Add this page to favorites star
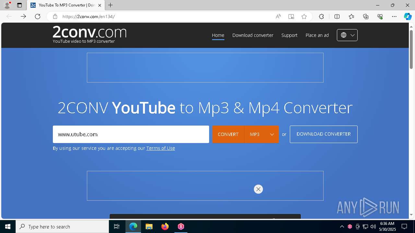This screenshot has height=233, width=415. pos(304,17)
